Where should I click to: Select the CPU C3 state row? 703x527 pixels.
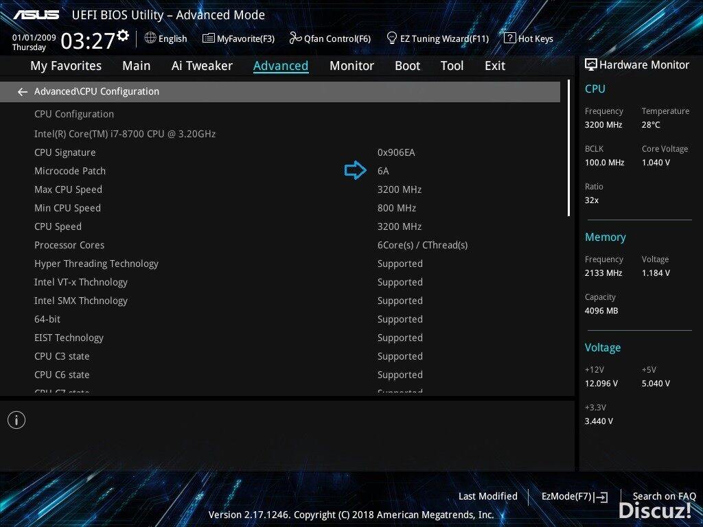[x=280, y=356]
